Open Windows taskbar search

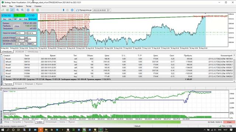tap(8, 130)
